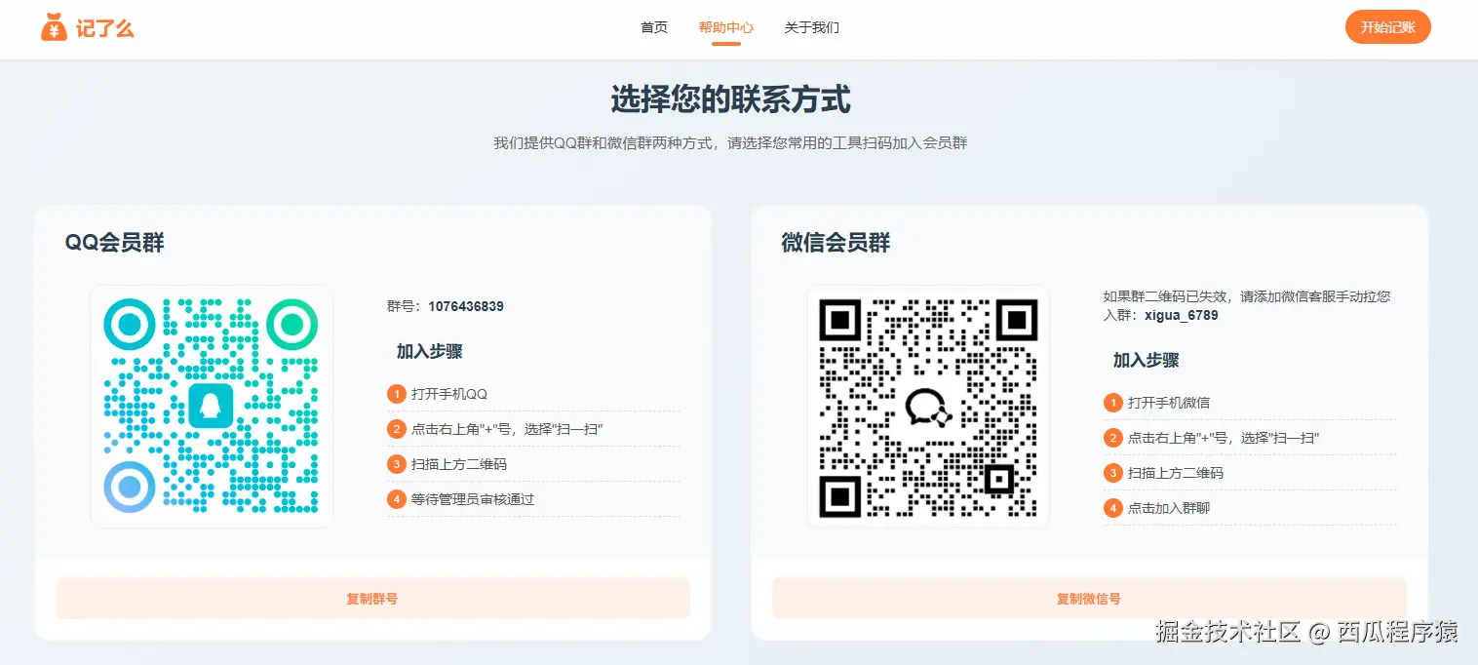Click the QQ penguin icon in QR code
1478x665 pixels.
[211, 406]
